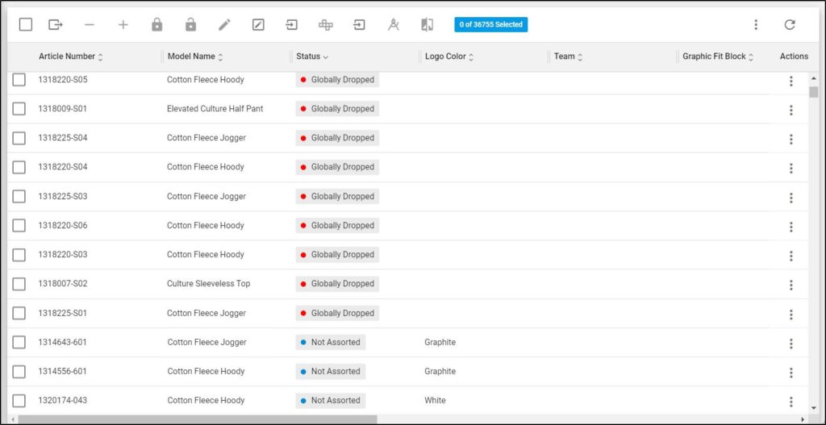Click the compare/flip panels icon

428,25
